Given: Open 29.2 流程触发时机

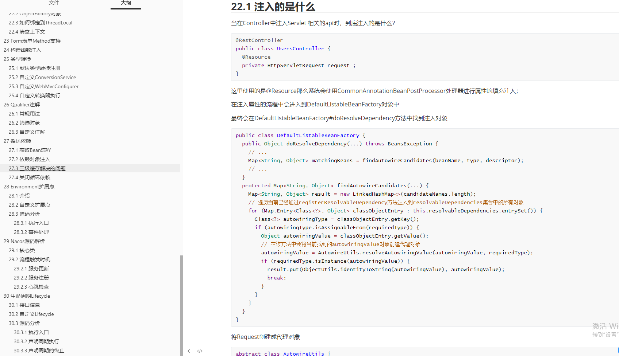Looking at the screenshot, I should [30, 259].
